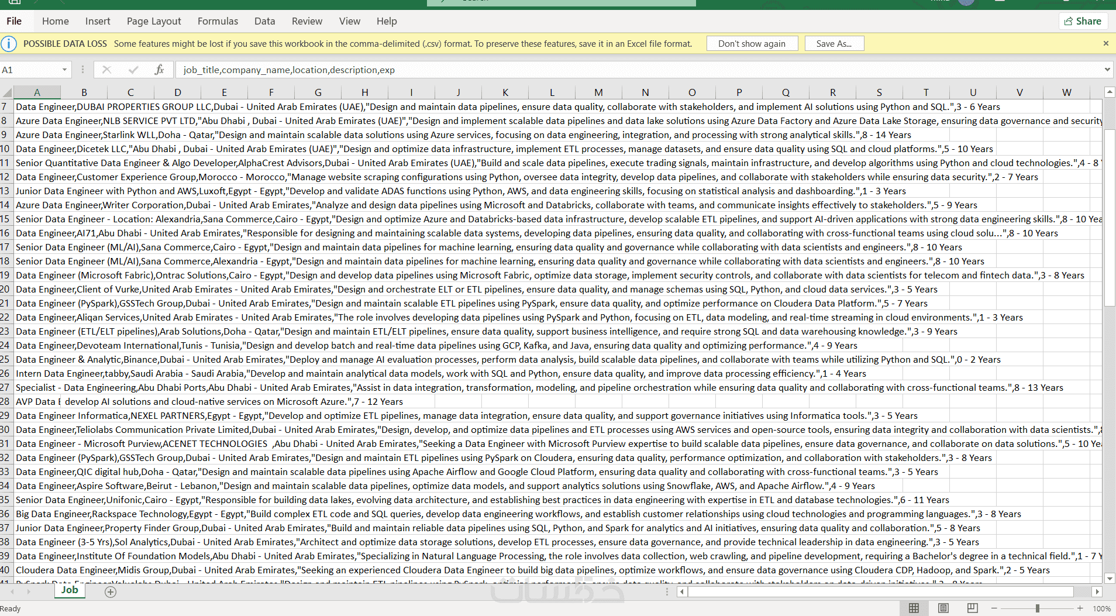Image resolution: width=1116 pixels, height=616 pixels.
Task: Click into the formula bar text
Action: (x=638, y=70)
